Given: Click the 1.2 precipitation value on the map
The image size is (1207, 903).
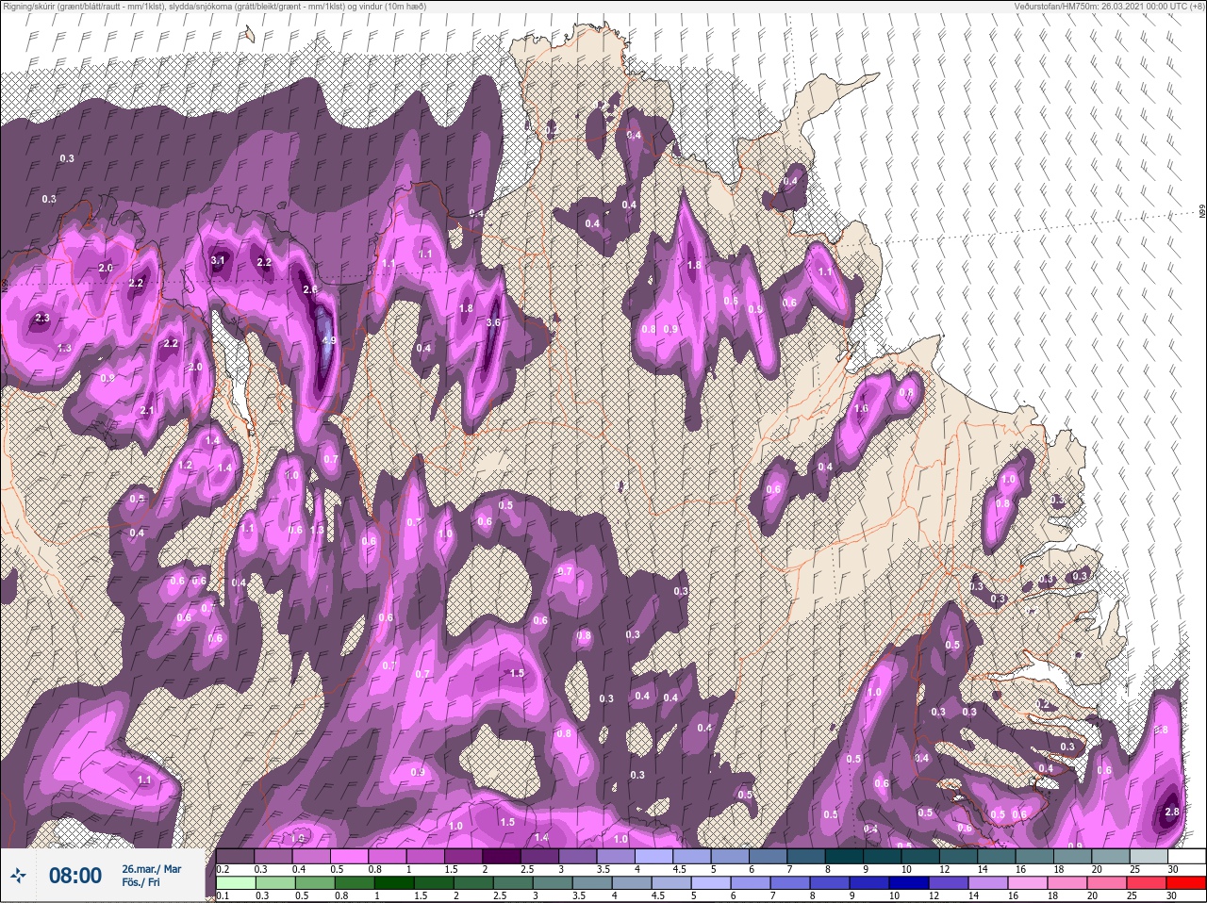Looking at the screenshot, I should pyautogui.click(x=185, y=465).
